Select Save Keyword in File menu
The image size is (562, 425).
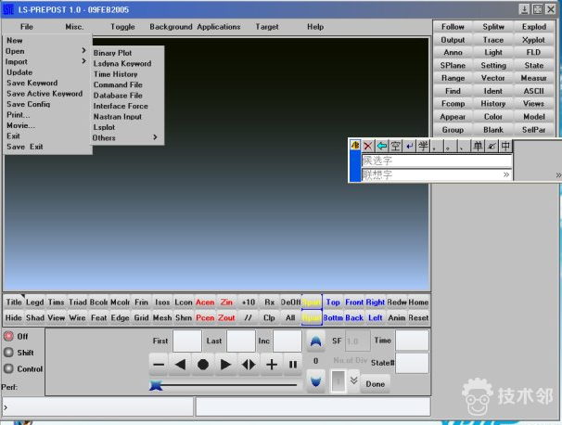(32, 83)
